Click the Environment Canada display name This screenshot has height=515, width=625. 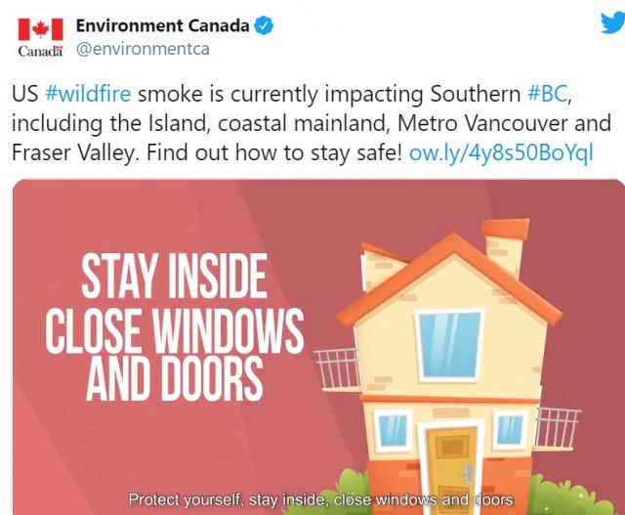point(162,26)
